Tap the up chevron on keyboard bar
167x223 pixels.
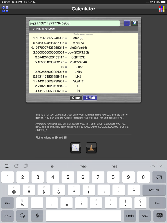(153, 166)
